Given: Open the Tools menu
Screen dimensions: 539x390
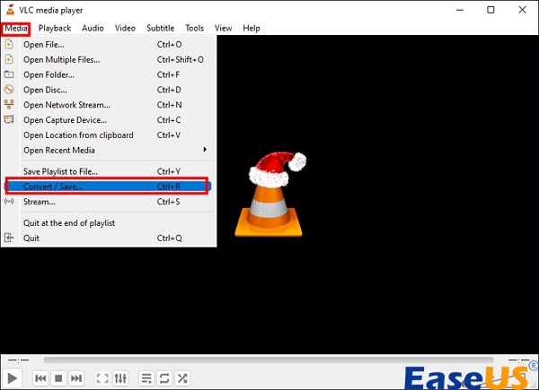Looking at the screenshot, I should point(194,28).
